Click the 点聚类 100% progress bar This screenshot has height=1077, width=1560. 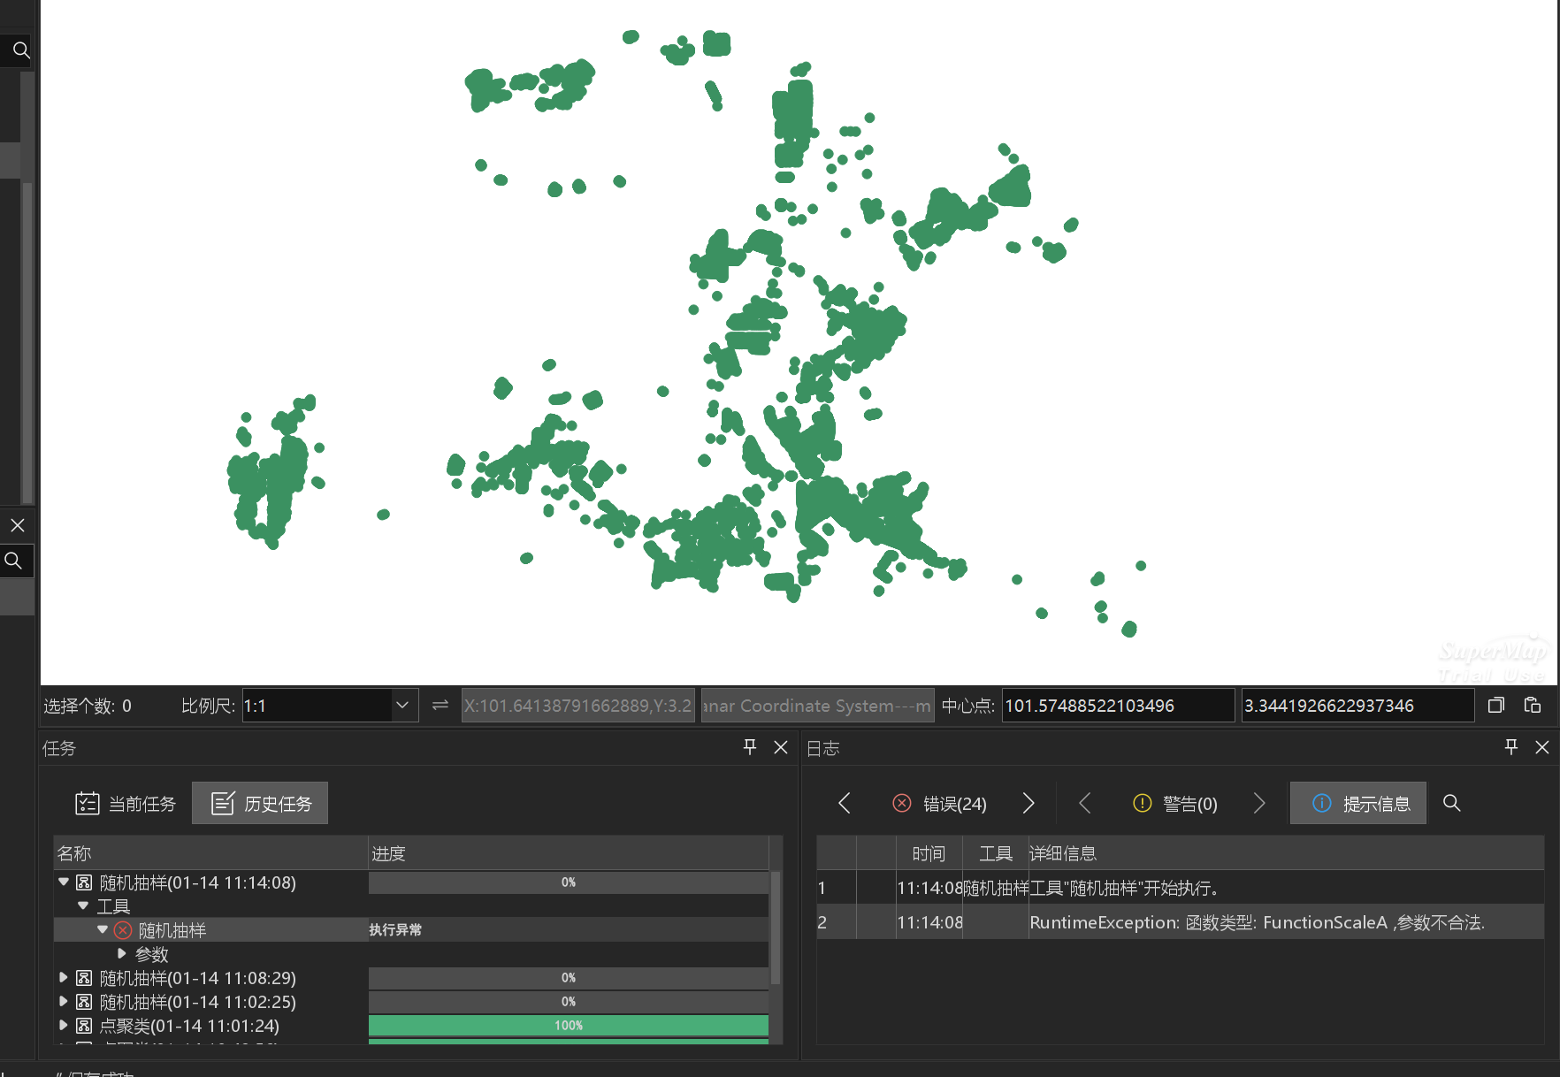pyautogui.click(x=568, y=1025)
